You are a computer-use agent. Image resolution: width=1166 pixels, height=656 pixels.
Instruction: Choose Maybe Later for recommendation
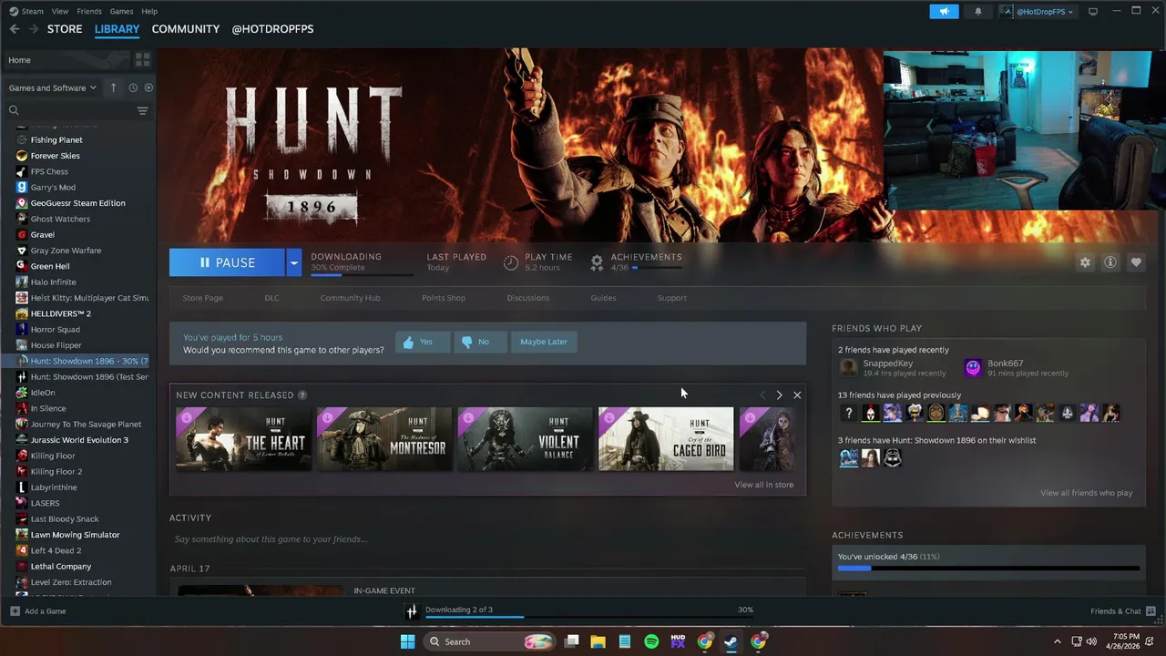tap(544, 342)
